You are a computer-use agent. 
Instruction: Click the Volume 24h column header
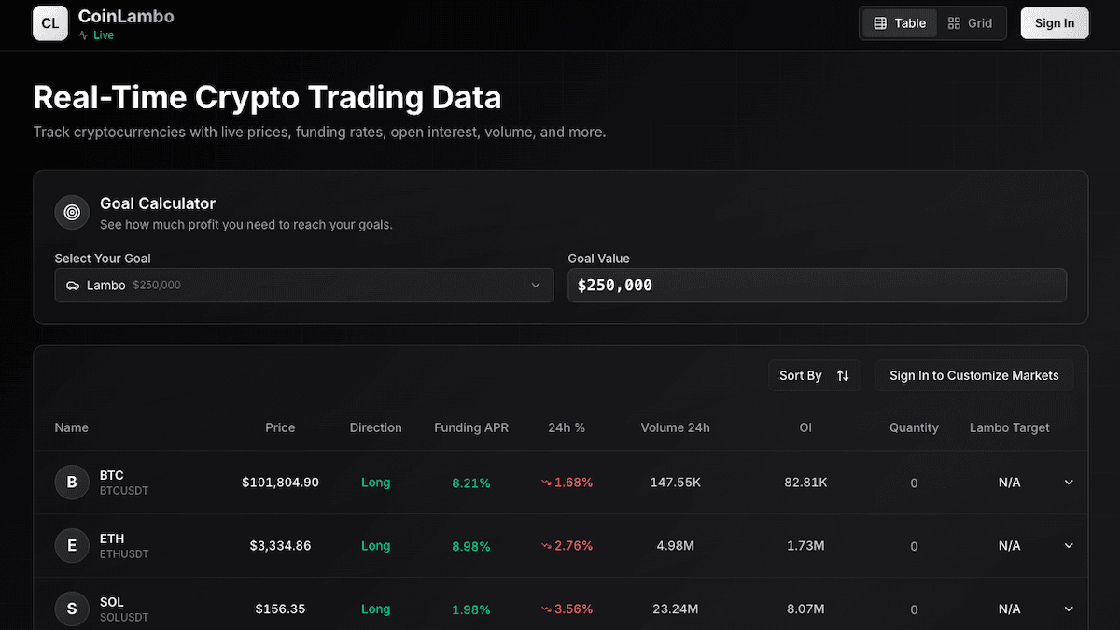(x=675, y=427)
